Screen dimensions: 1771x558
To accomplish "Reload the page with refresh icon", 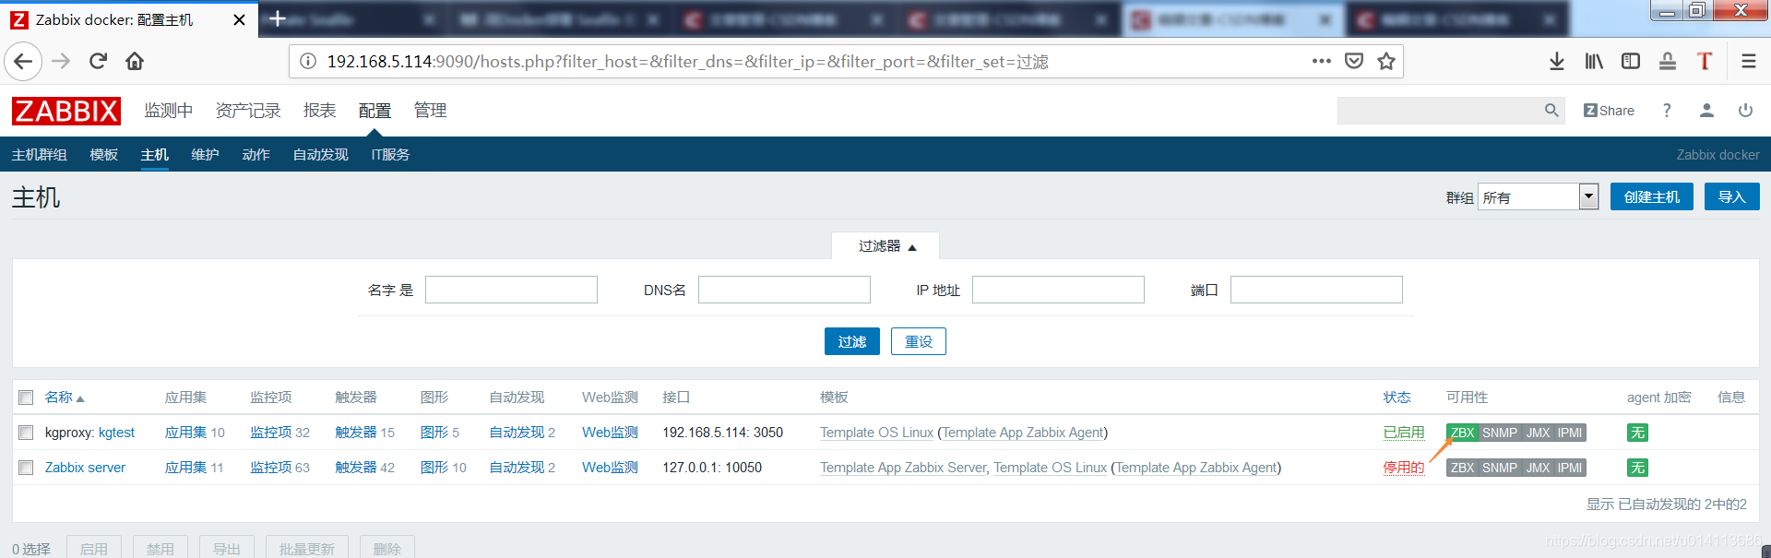I will 99,61.
